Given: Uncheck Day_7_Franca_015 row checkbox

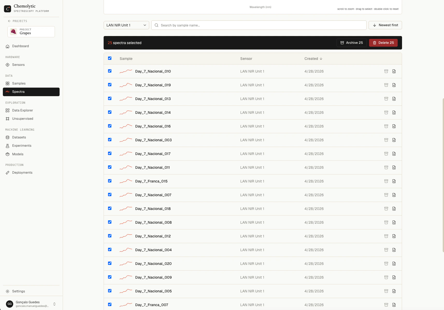Looking at the screenshot, I should [x=110, y=181].
